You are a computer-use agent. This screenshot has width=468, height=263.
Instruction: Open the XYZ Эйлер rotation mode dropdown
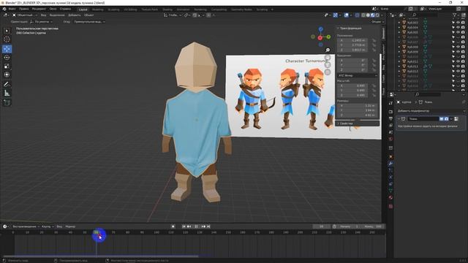[358, 75]
